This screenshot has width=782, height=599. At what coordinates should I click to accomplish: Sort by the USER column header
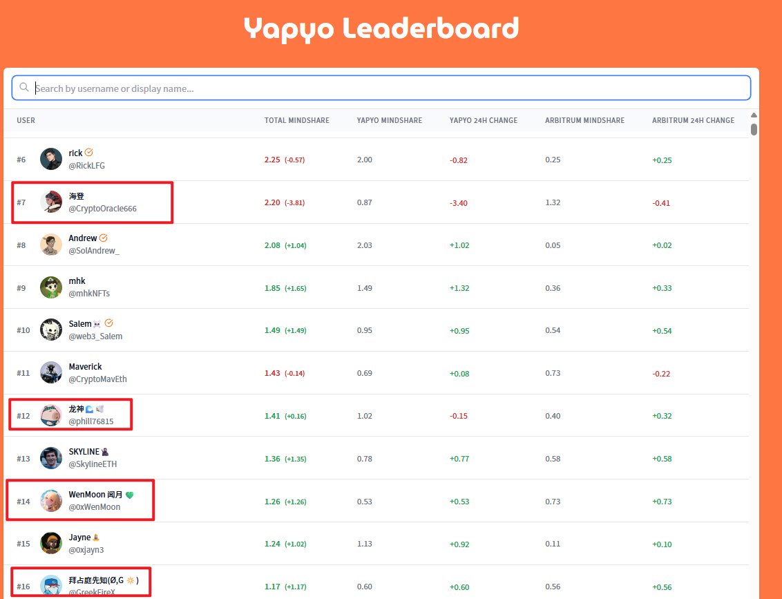click(26, 120)
